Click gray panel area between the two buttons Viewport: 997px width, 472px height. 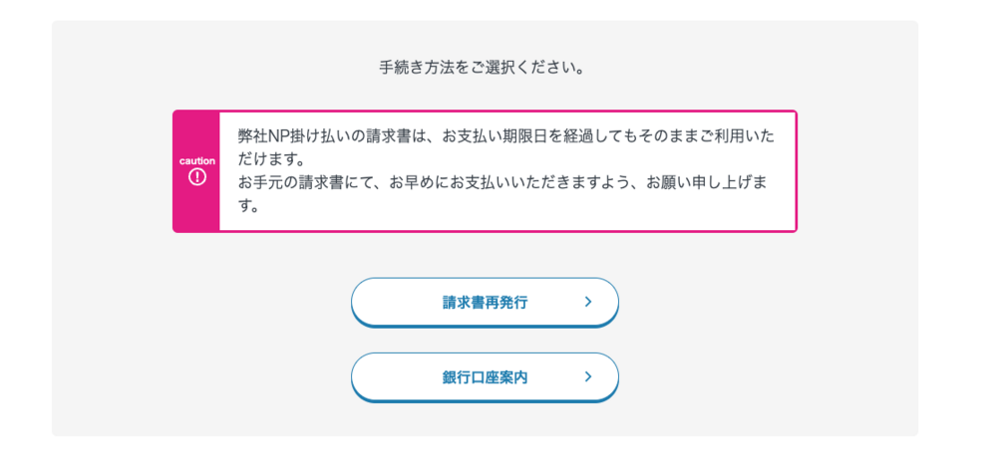click(485, 340)
